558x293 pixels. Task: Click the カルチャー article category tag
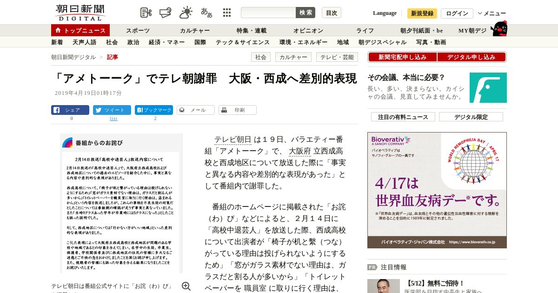pos(293,57)
